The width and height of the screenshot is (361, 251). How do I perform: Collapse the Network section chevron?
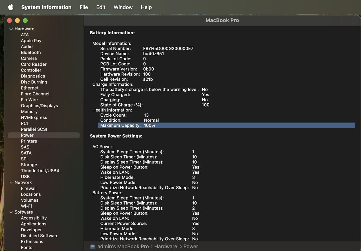tap(11, 183)
